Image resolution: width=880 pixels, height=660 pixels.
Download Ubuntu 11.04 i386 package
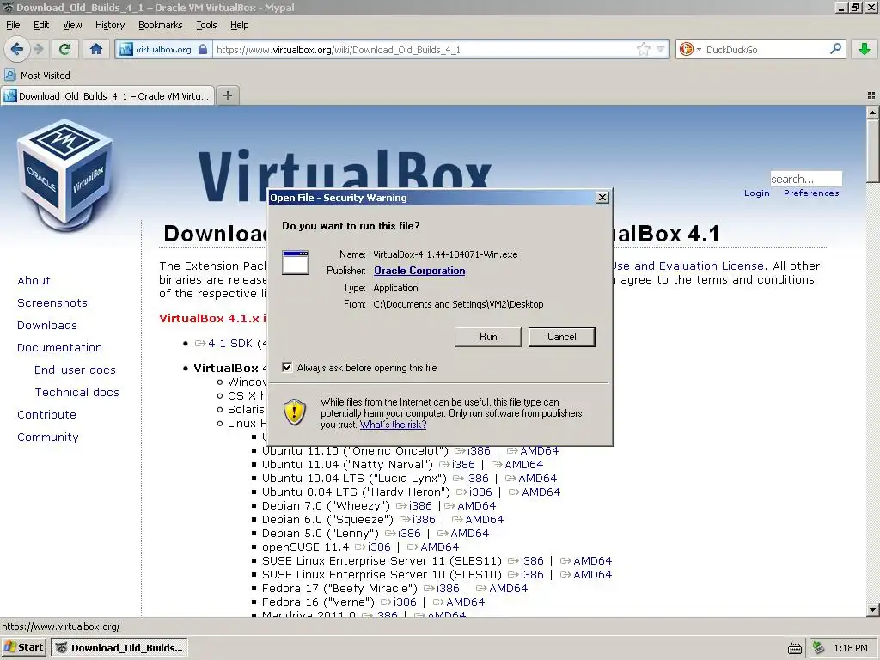[457, 465]
